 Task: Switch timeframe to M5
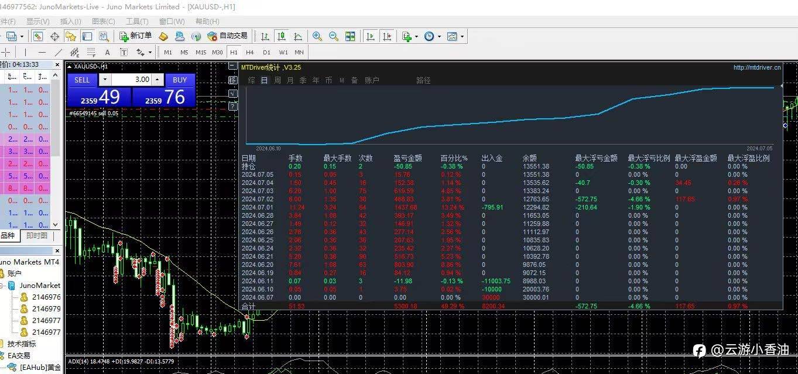pos(184,52)
